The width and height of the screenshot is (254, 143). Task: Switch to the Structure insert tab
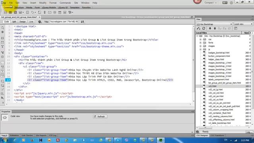19,8
